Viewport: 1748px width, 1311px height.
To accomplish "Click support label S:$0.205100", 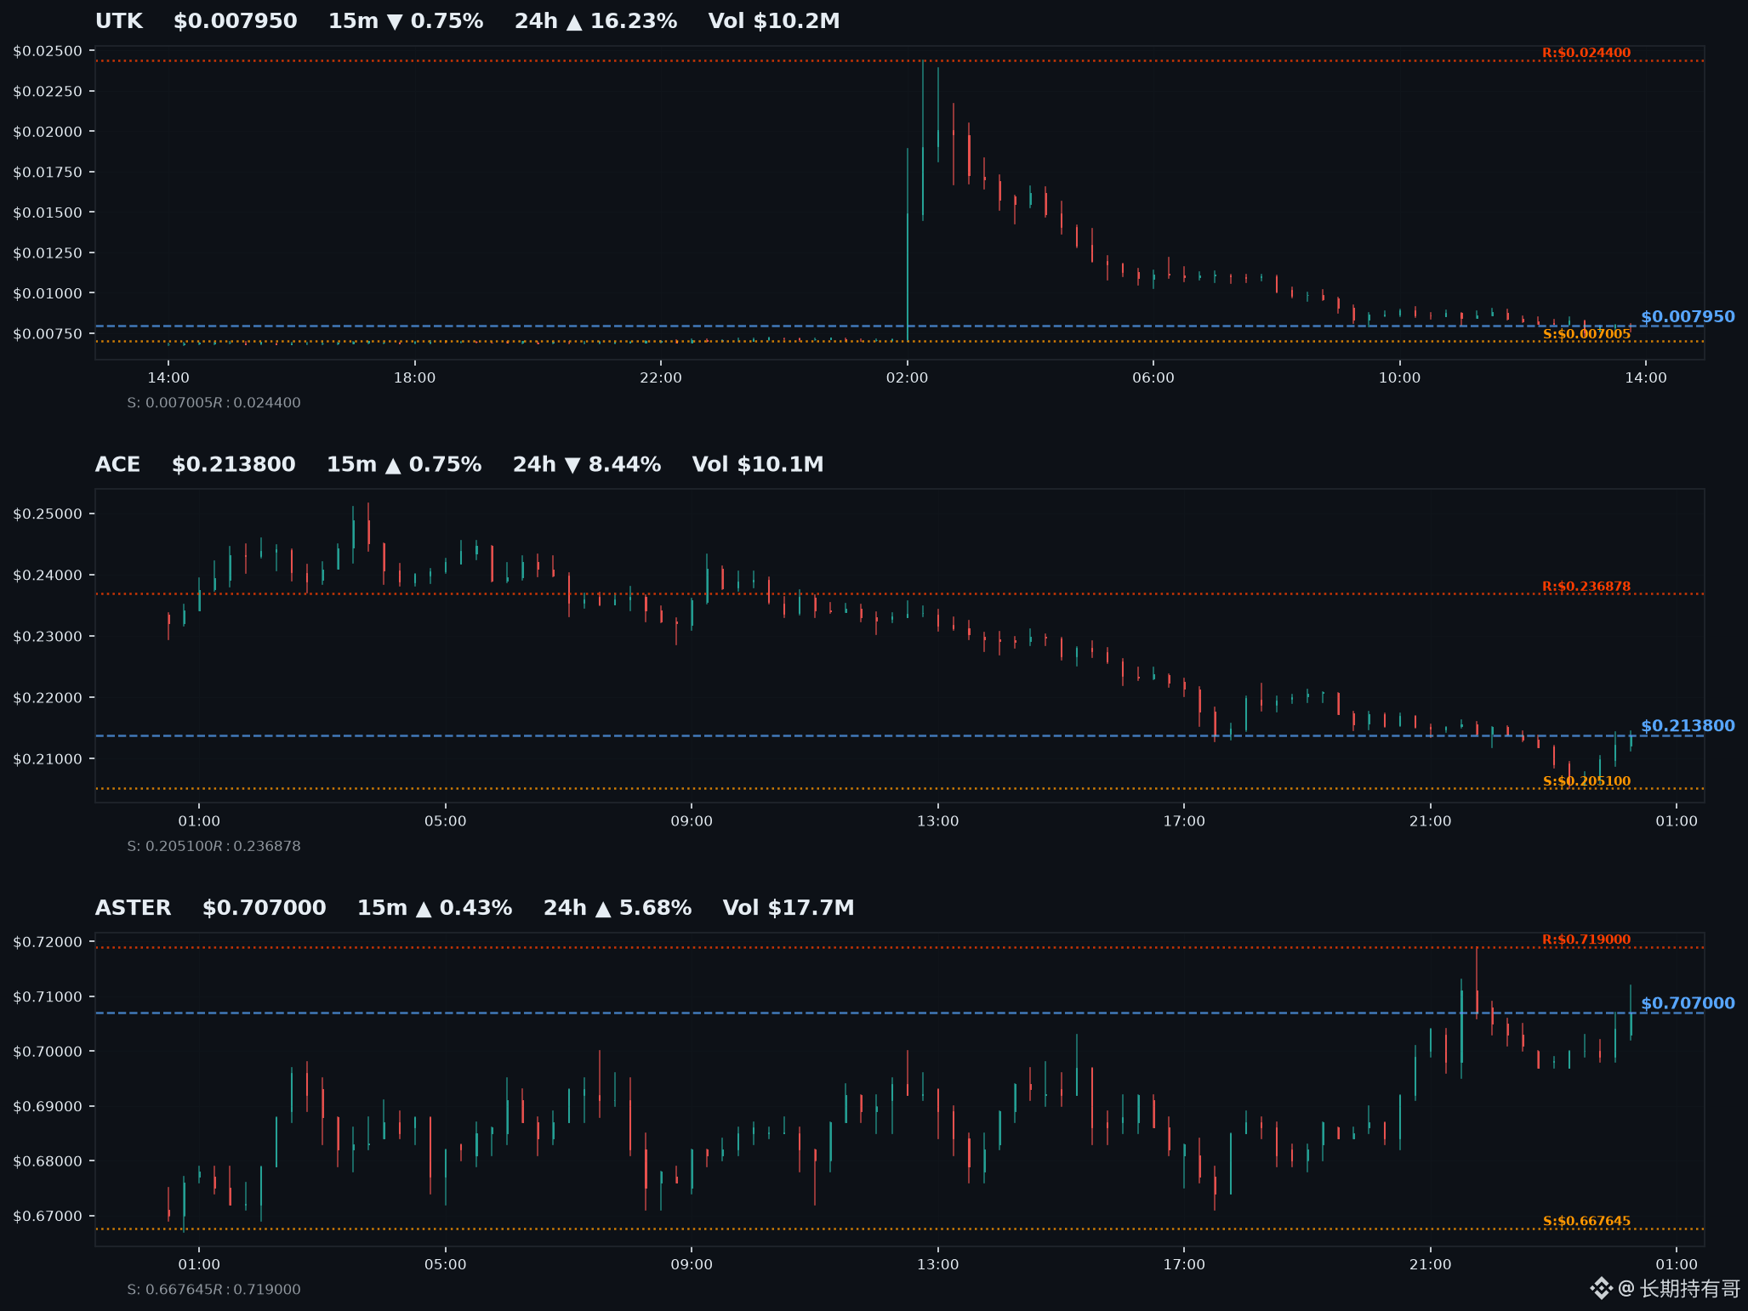I will point(1586,781).
